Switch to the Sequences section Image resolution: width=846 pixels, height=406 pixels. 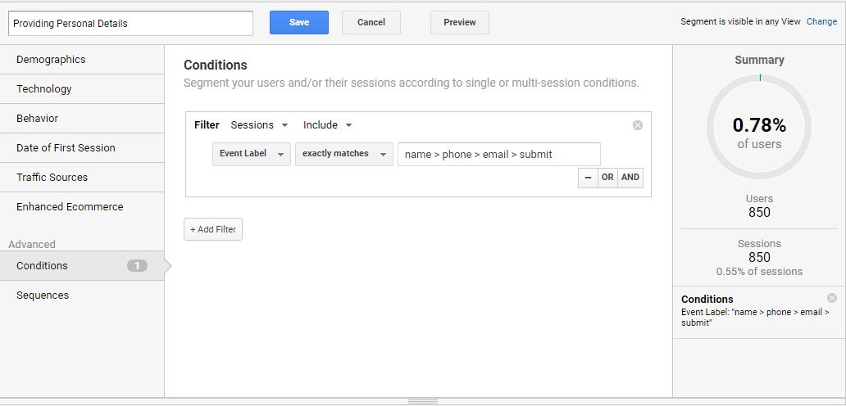82,295
